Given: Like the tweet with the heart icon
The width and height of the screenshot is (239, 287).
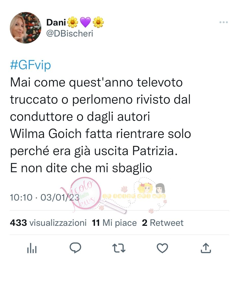Looking at the screenshot, I should coord(162,248).
